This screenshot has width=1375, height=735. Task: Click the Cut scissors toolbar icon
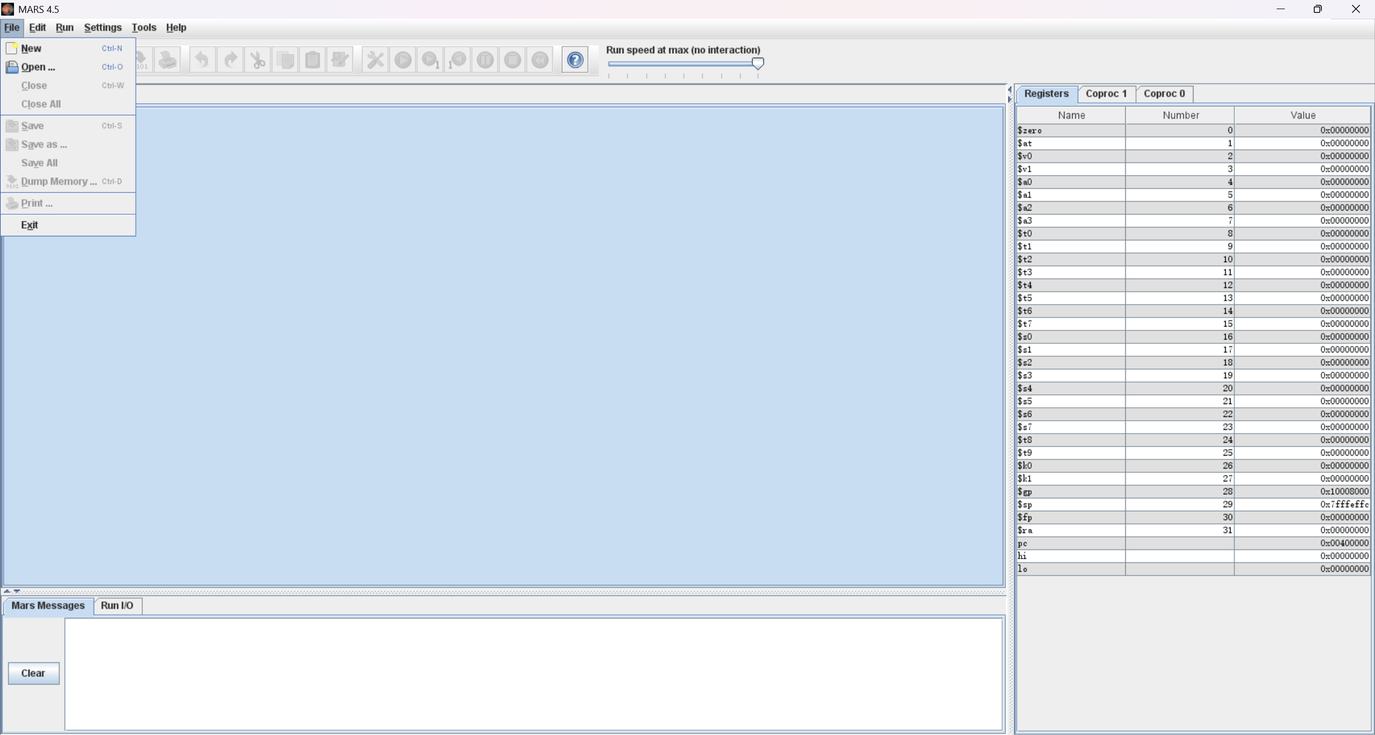[x=258, y=60]
